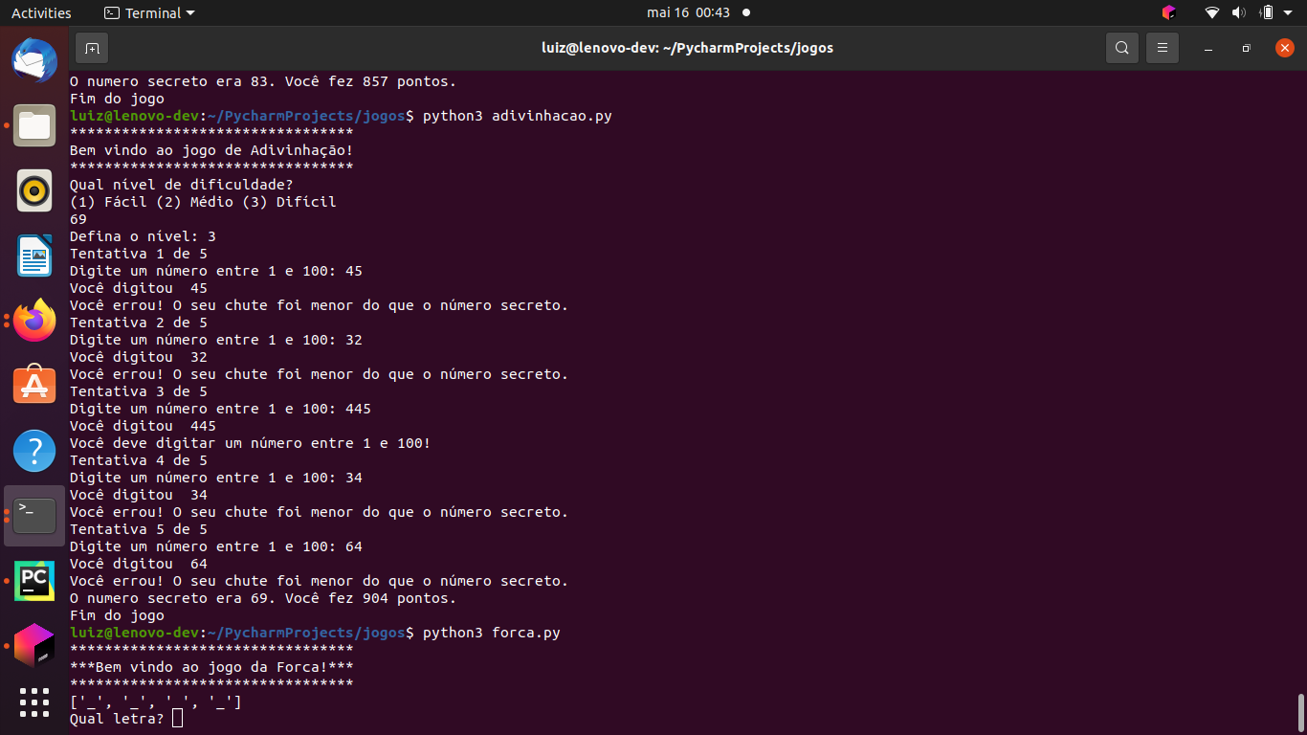Open the Files manager dock icon
1307x735 pixels.
tap(34, 125)
